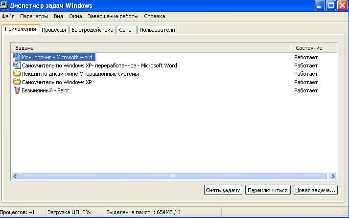
Task: Select the Мониторинг - Microsoft Word task
Action: pyautogui.click(x=57, y=57)
